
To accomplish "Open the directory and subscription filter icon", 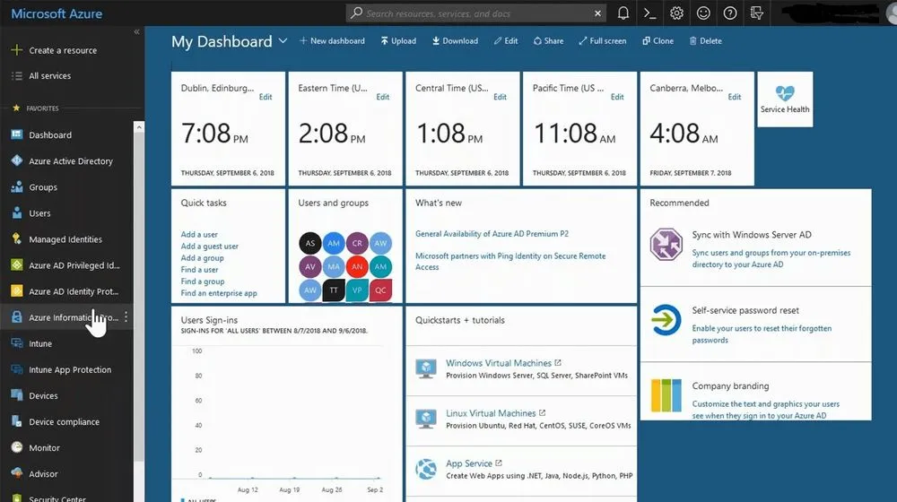I will point(757,13).
